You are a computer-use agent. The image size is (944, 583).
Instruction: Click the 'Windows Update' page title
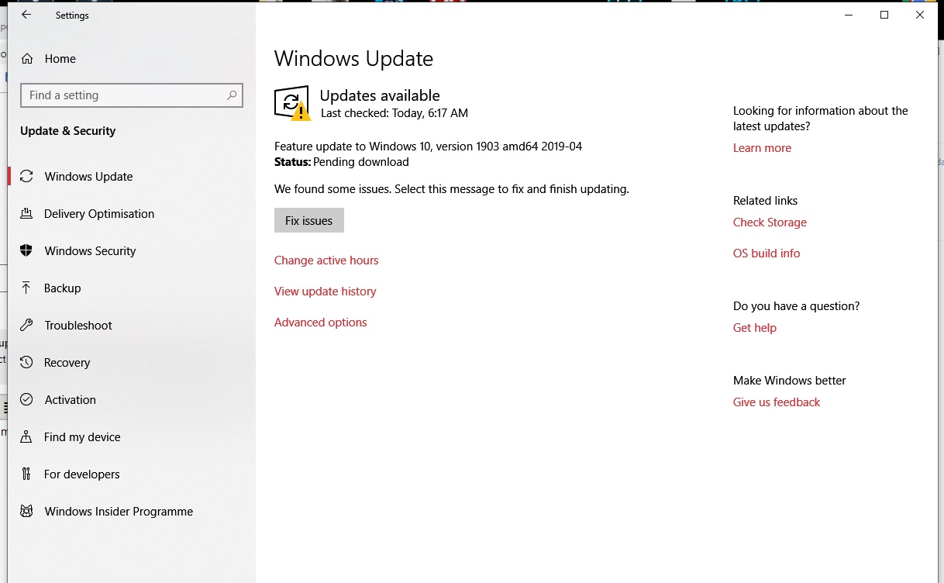point(353,59)
